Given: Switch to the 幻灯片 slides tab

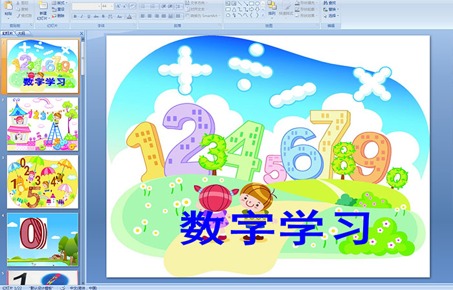Looking at the screenshot, I should coord(8,34).
